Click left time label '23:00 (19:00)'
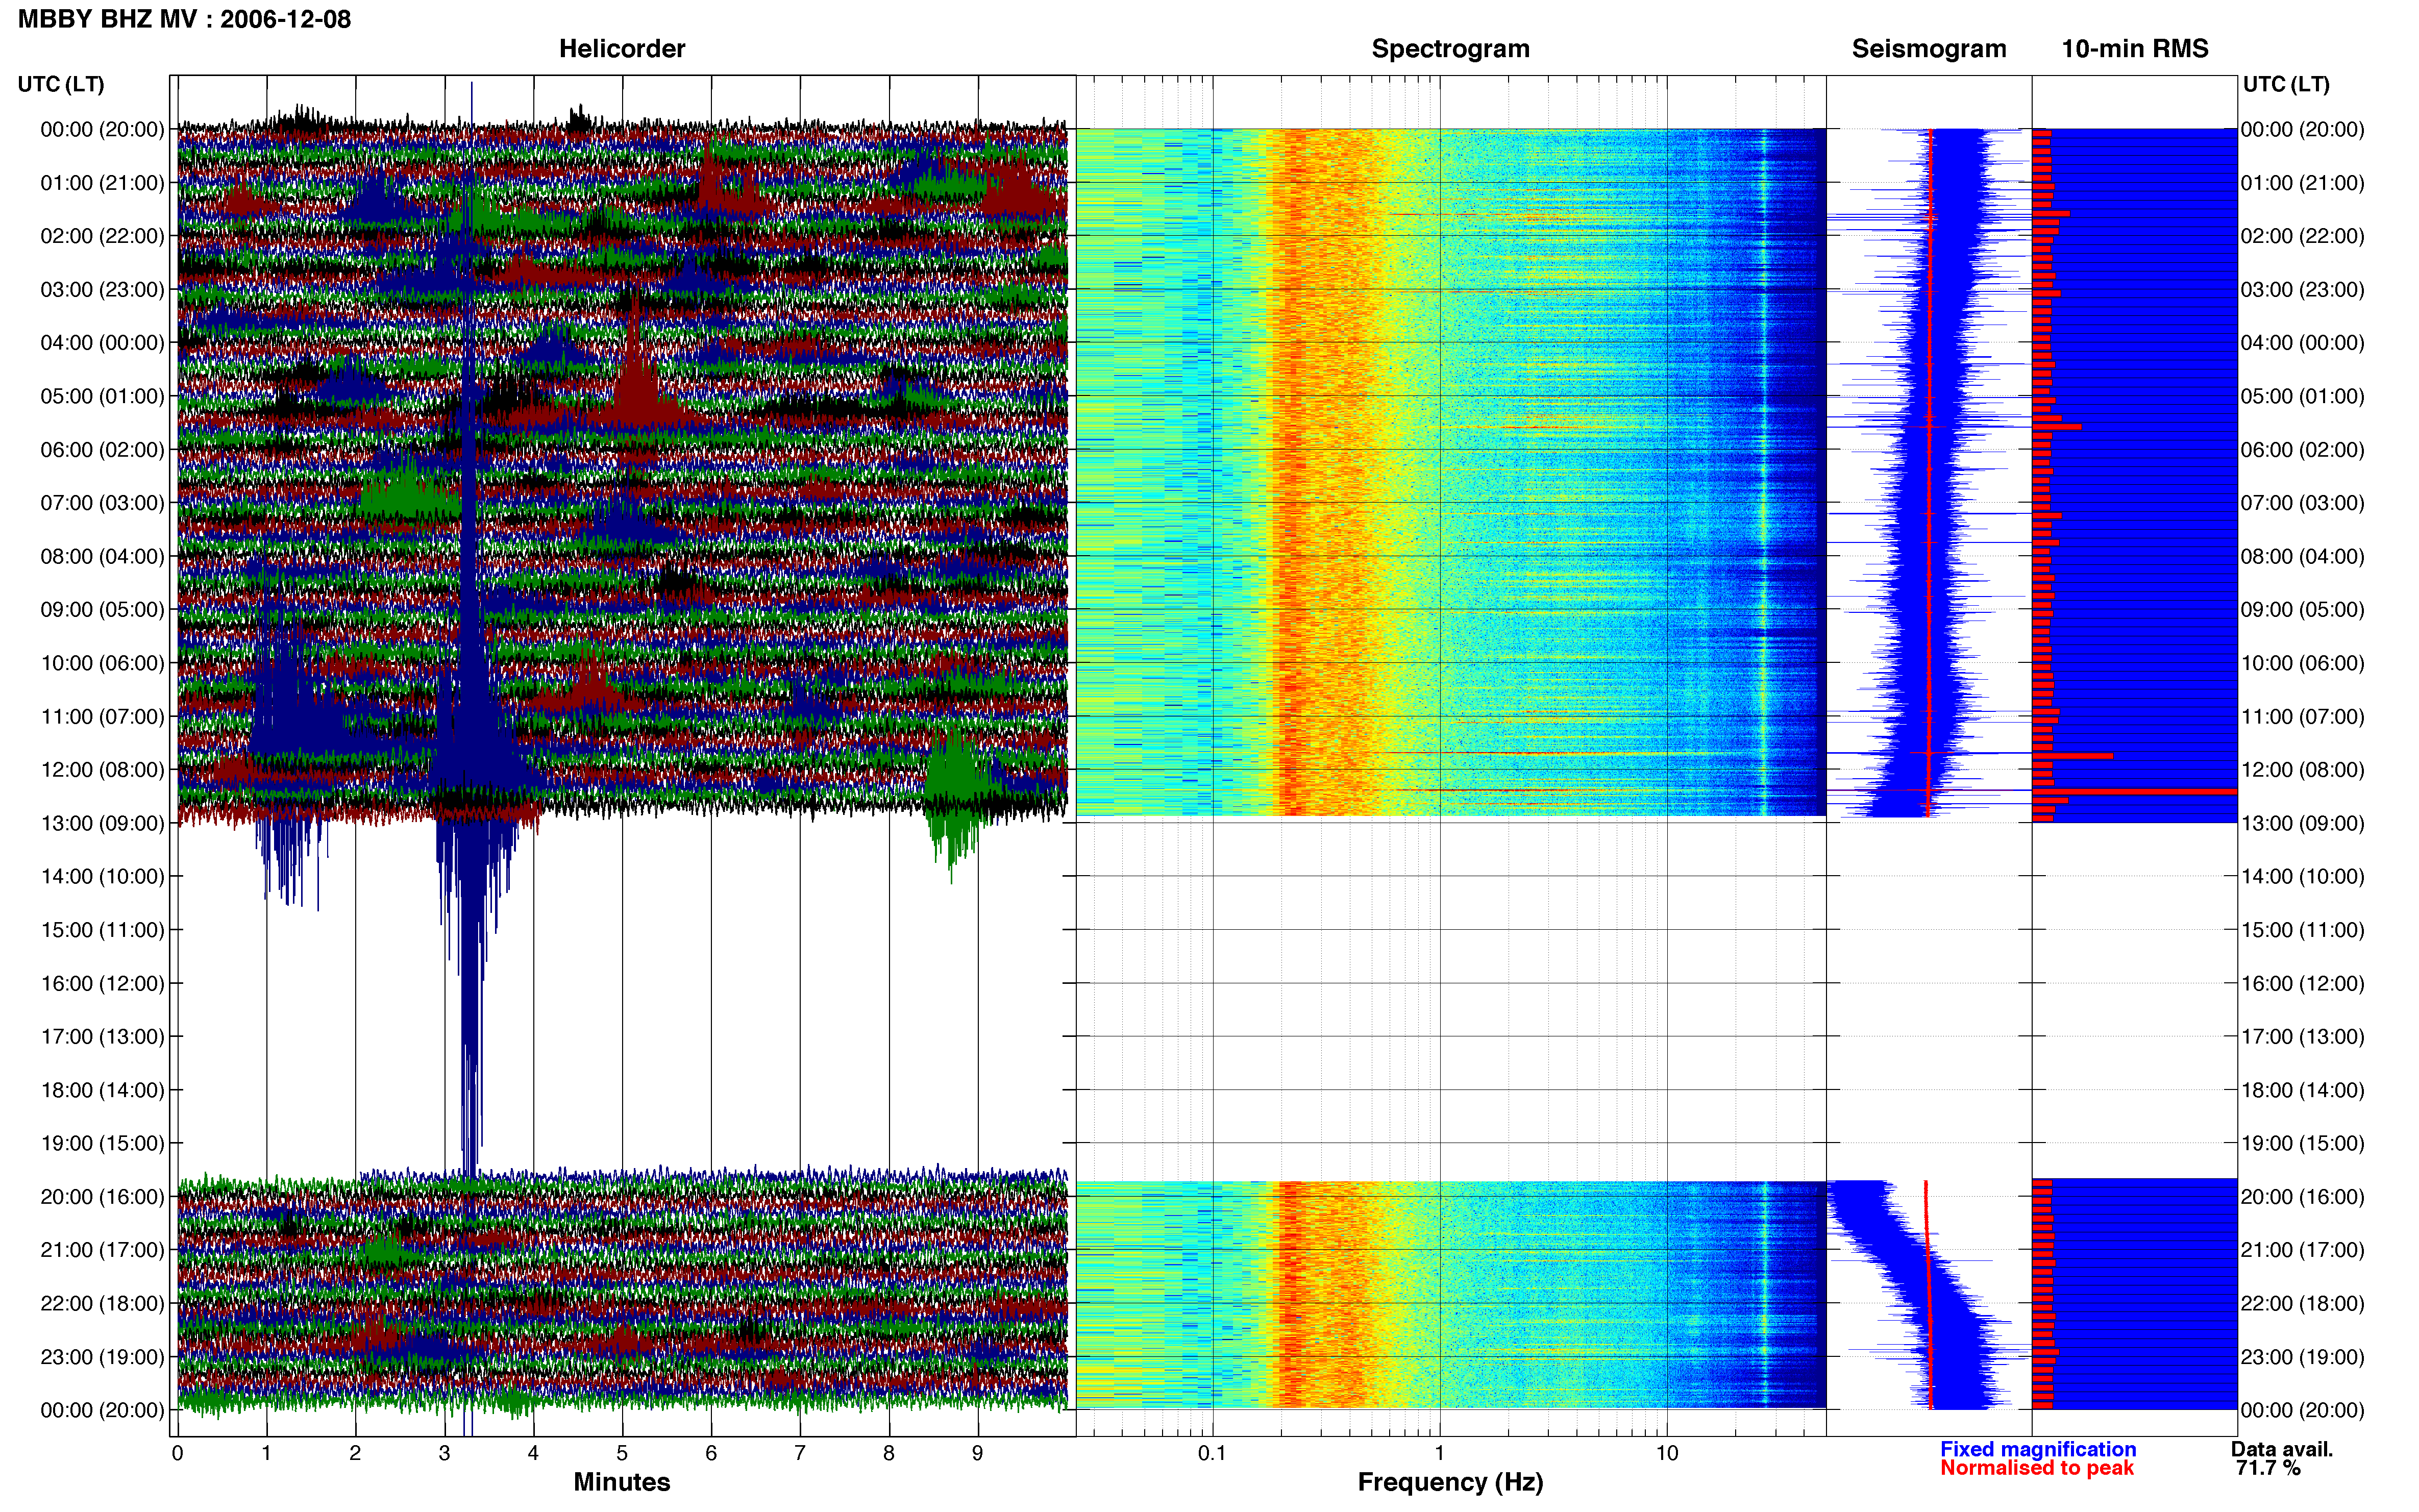The width and height of the screenshot is (2419, 1512). [x=102, y=1357]
